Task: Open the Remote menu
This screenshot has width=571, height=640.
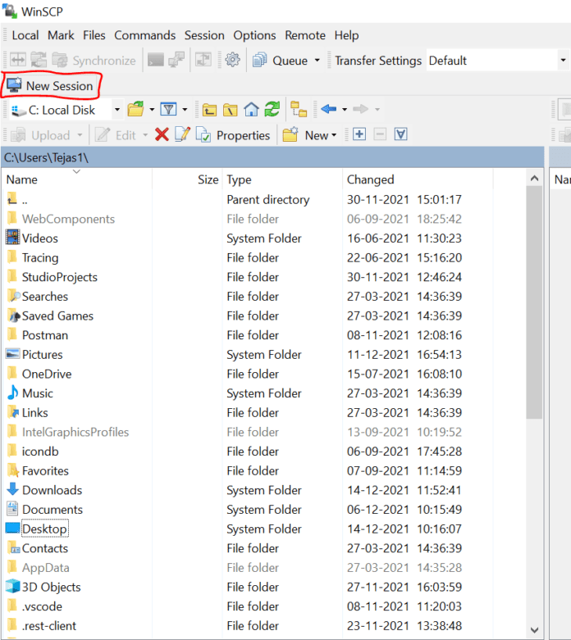Action: click(305, 35)
